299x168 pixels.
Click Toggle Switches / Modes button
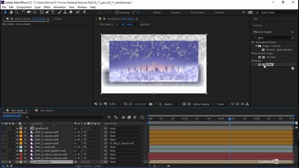pyautogui.click(x=88, y=166)
